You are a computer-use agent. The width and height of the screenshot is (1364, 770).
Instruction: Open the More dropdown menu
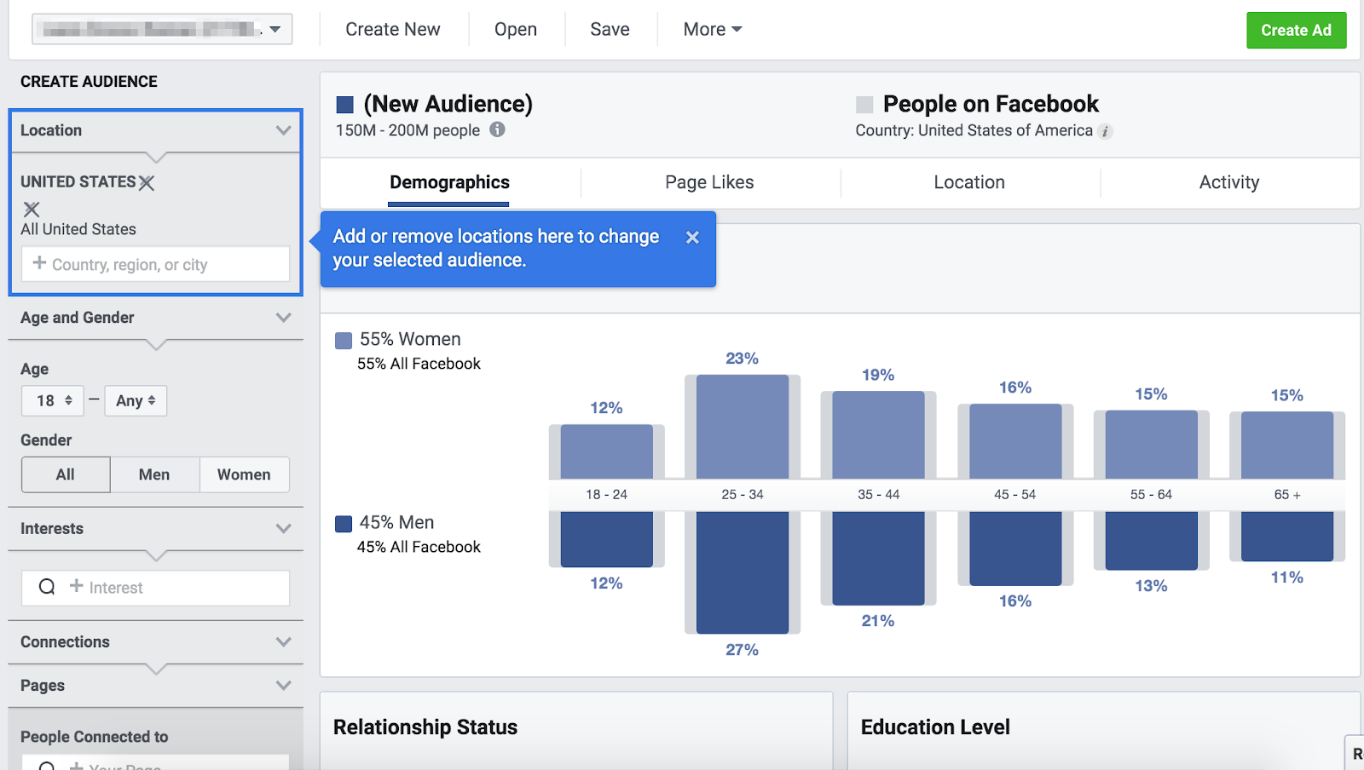click(x=712, y=30)
